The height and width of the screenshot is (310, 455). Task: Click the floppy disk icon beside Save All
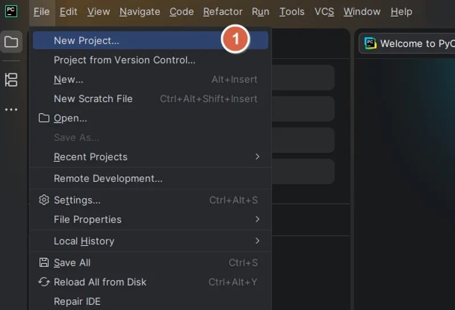(44, 262)
